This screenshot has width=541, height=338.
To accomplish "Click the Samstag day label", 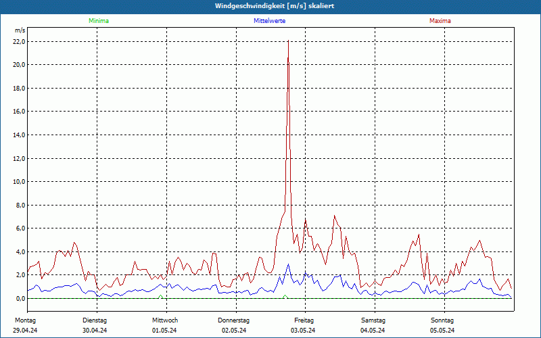I will coord(373,320).
